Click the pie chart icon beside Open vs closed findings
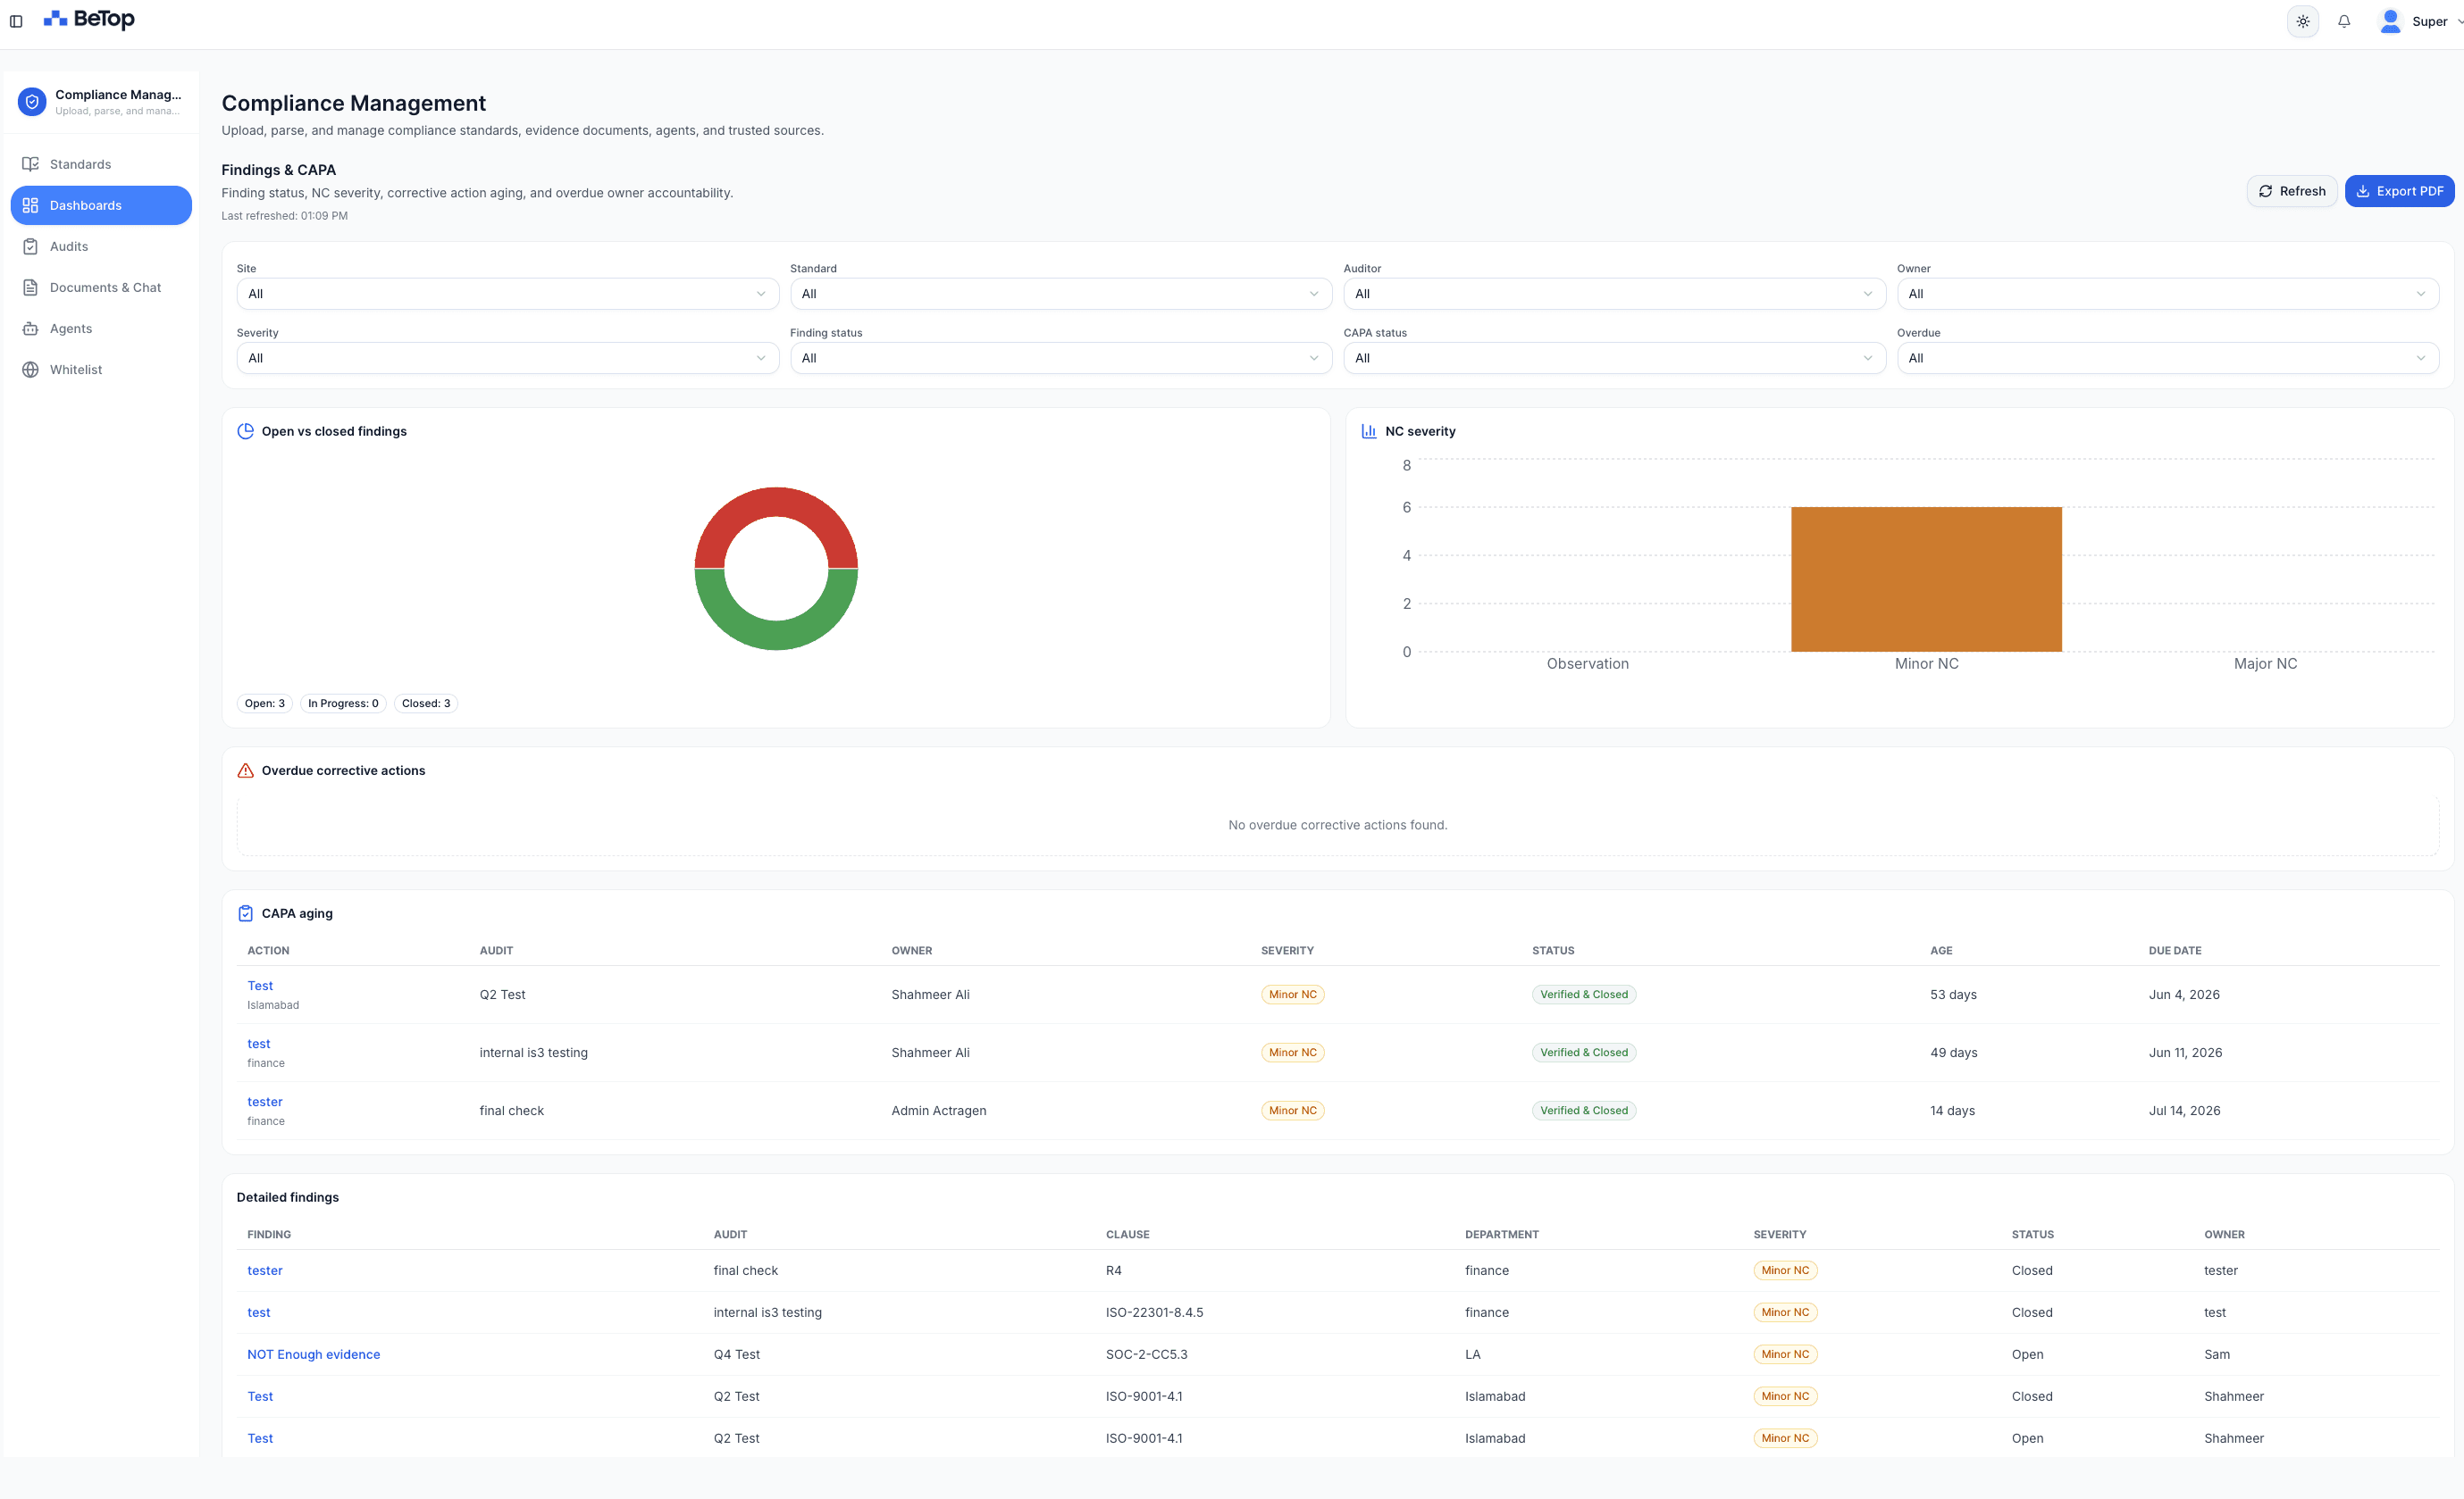2464x1499 pixels. (245, 430)
